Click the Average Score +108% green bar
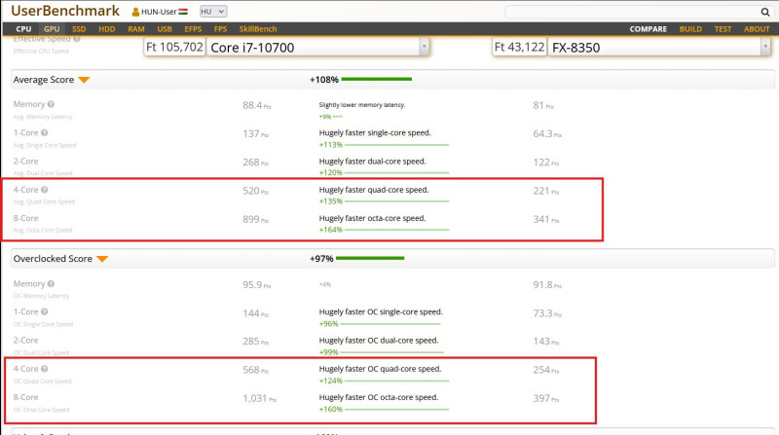Image resolution: width=779 pixels, height=435 pixels. pyautogui.click(x=377, y=79)
